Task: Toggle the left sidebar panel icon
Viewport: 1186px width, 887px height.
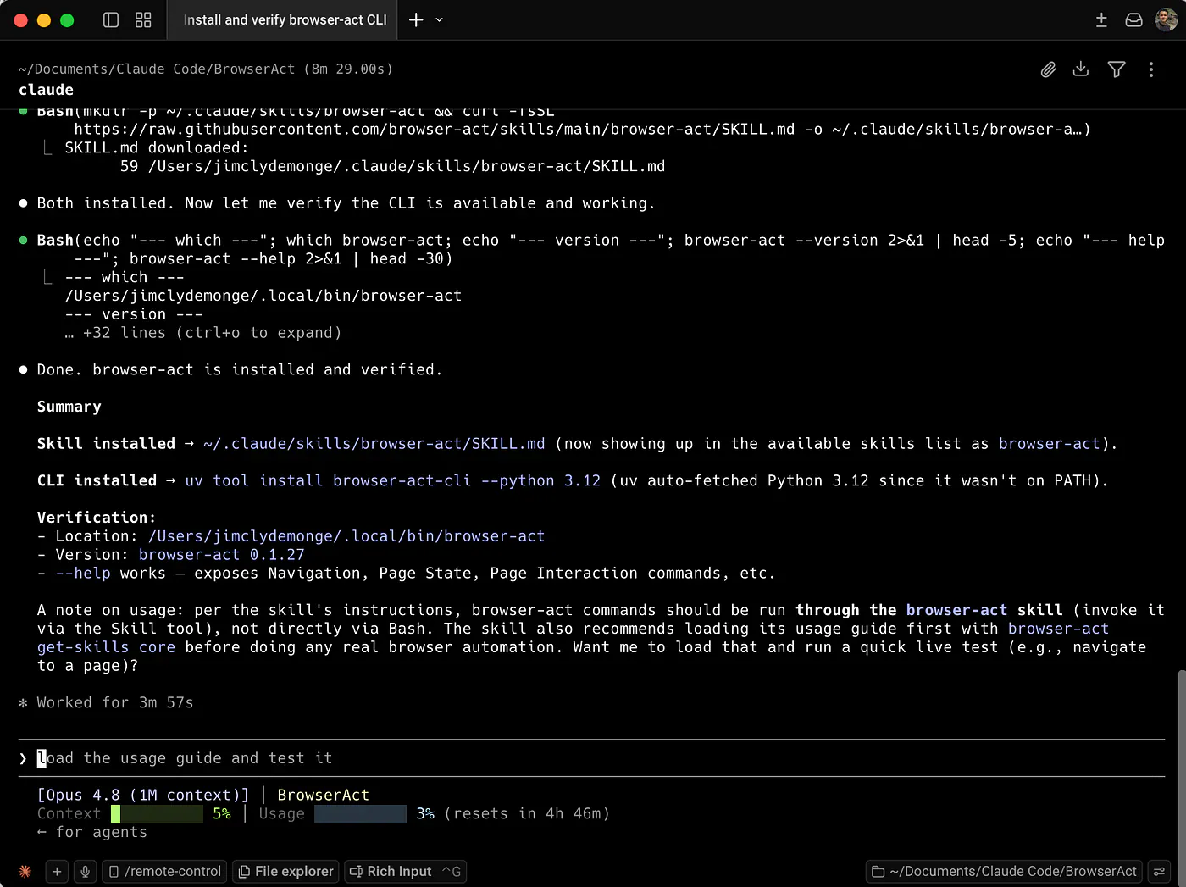Action: 111,19
